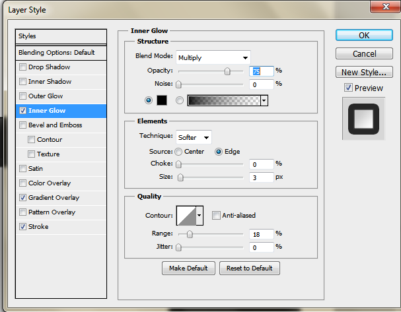
Task: Select Blending Options: Default
Action: (61, 53)
